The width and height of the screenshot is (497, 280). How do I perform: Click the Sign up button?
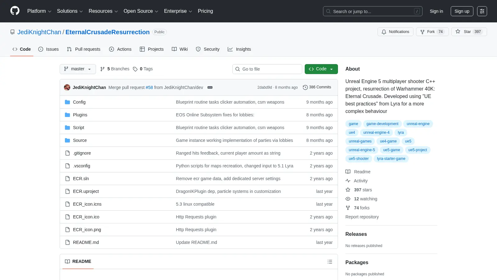[462, 11]
